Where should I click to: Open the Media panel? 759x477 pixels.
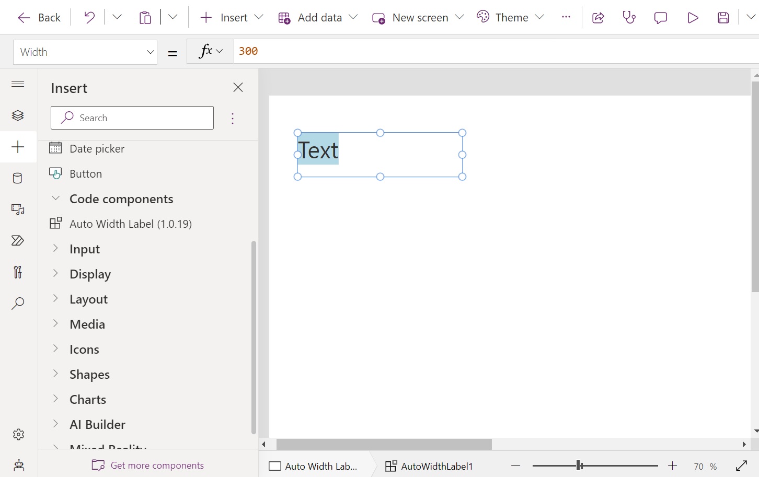18,209
